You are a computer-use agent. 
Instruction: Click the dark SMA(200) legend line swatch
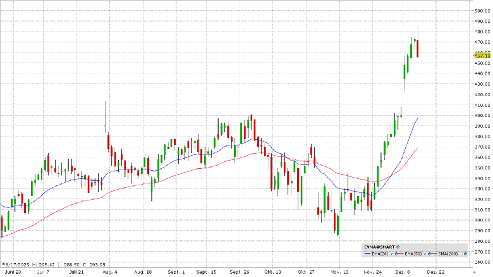click(434, 254)
